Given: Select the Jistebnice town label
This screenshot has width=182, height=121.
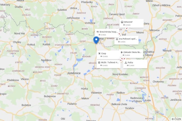Looking at the screenshot, I should pos(74,73).
